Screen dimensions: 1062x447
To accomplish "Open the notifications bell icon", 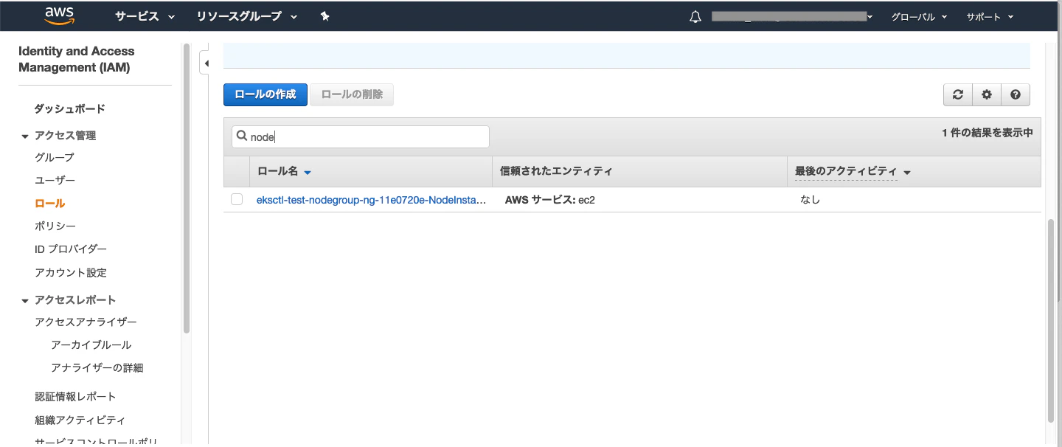I will (694, 15).
